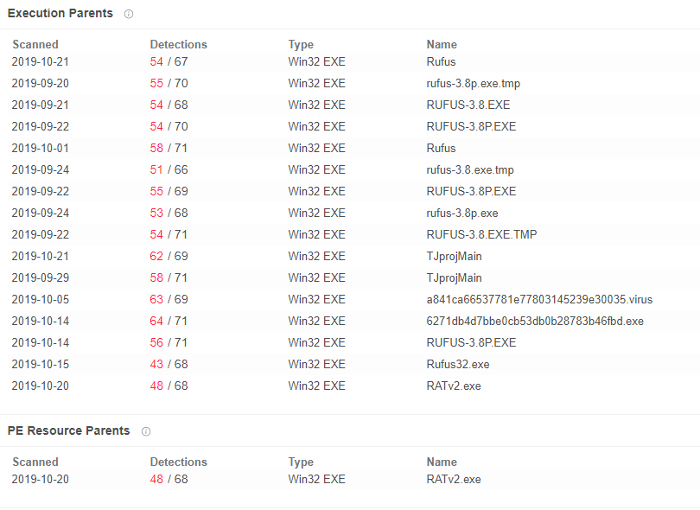Image resolution: width=700 pixels, height=510 pixels.
Task: Click Win32 EXE in the rufus-3.8p.exe.tmp row
Action: (317, 84)
